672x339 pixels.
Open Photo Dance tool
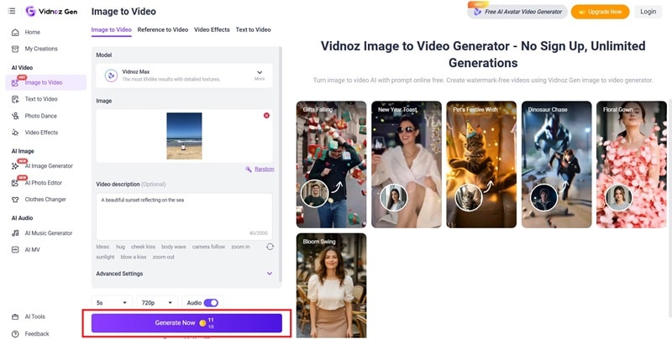(40, 116)
